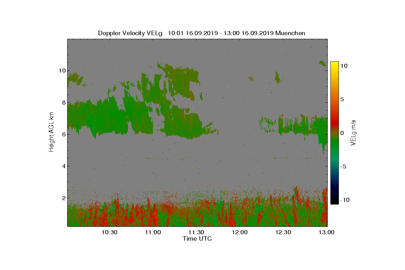Click the height axis label 10
This screenshot has height=270, width=405.
[62, 71]
